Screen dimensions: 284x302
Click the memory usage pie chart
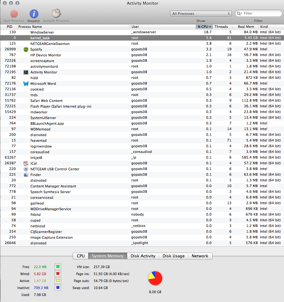155,278
